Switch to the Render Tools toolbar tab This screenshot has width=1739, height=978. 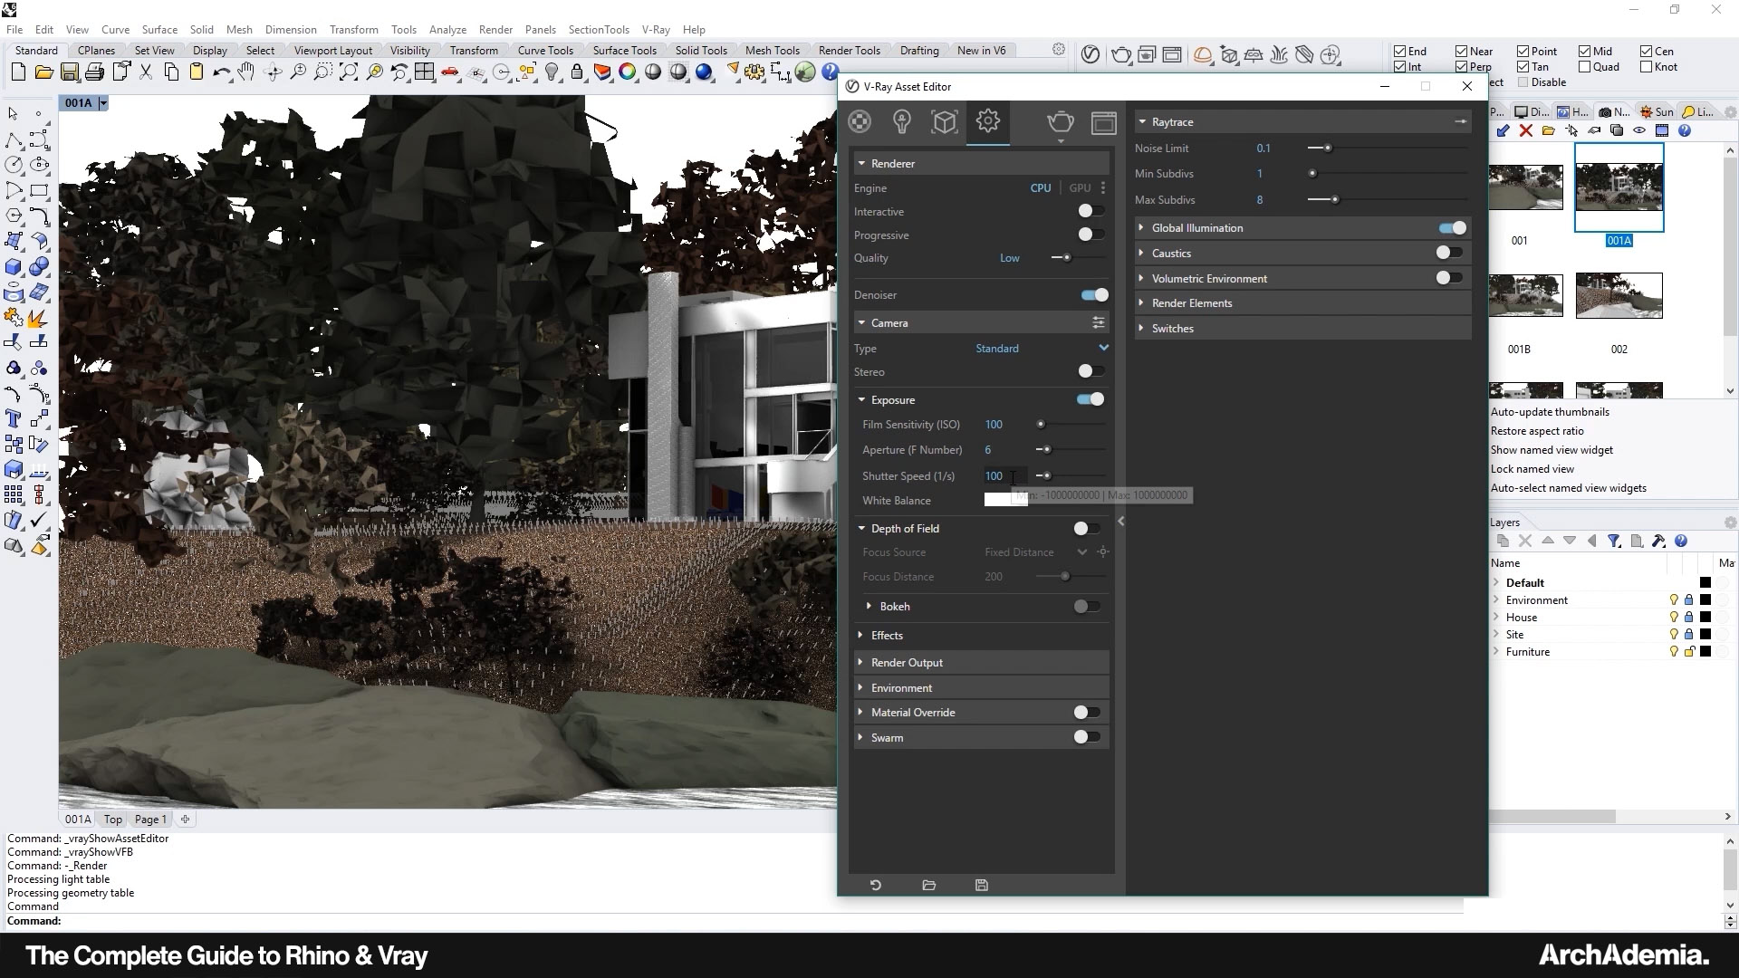(849, 51)
